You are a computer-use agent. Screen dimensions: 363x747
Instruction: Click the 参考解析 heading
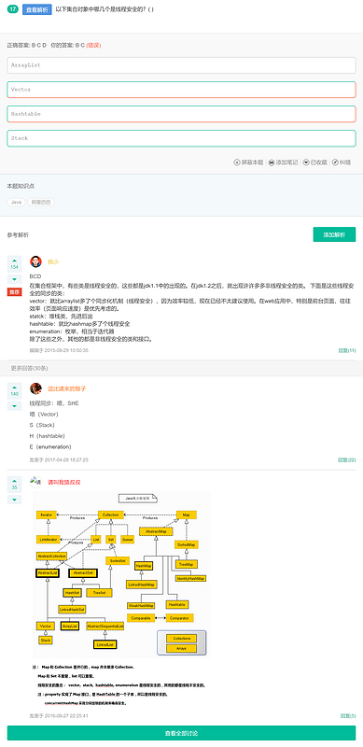pos(18,235)
